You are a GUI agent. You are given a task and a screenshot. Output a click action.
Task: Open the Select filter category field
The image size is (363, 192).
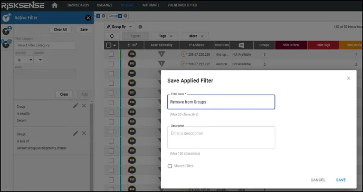[45, 45]
